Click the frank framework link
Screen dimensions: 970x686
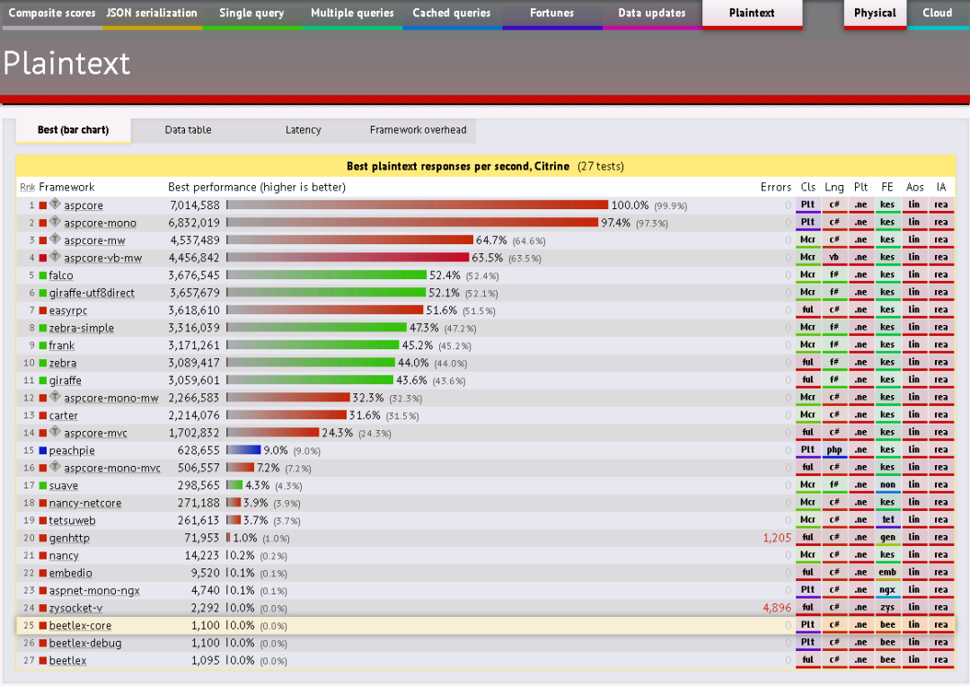coord(62,346)
